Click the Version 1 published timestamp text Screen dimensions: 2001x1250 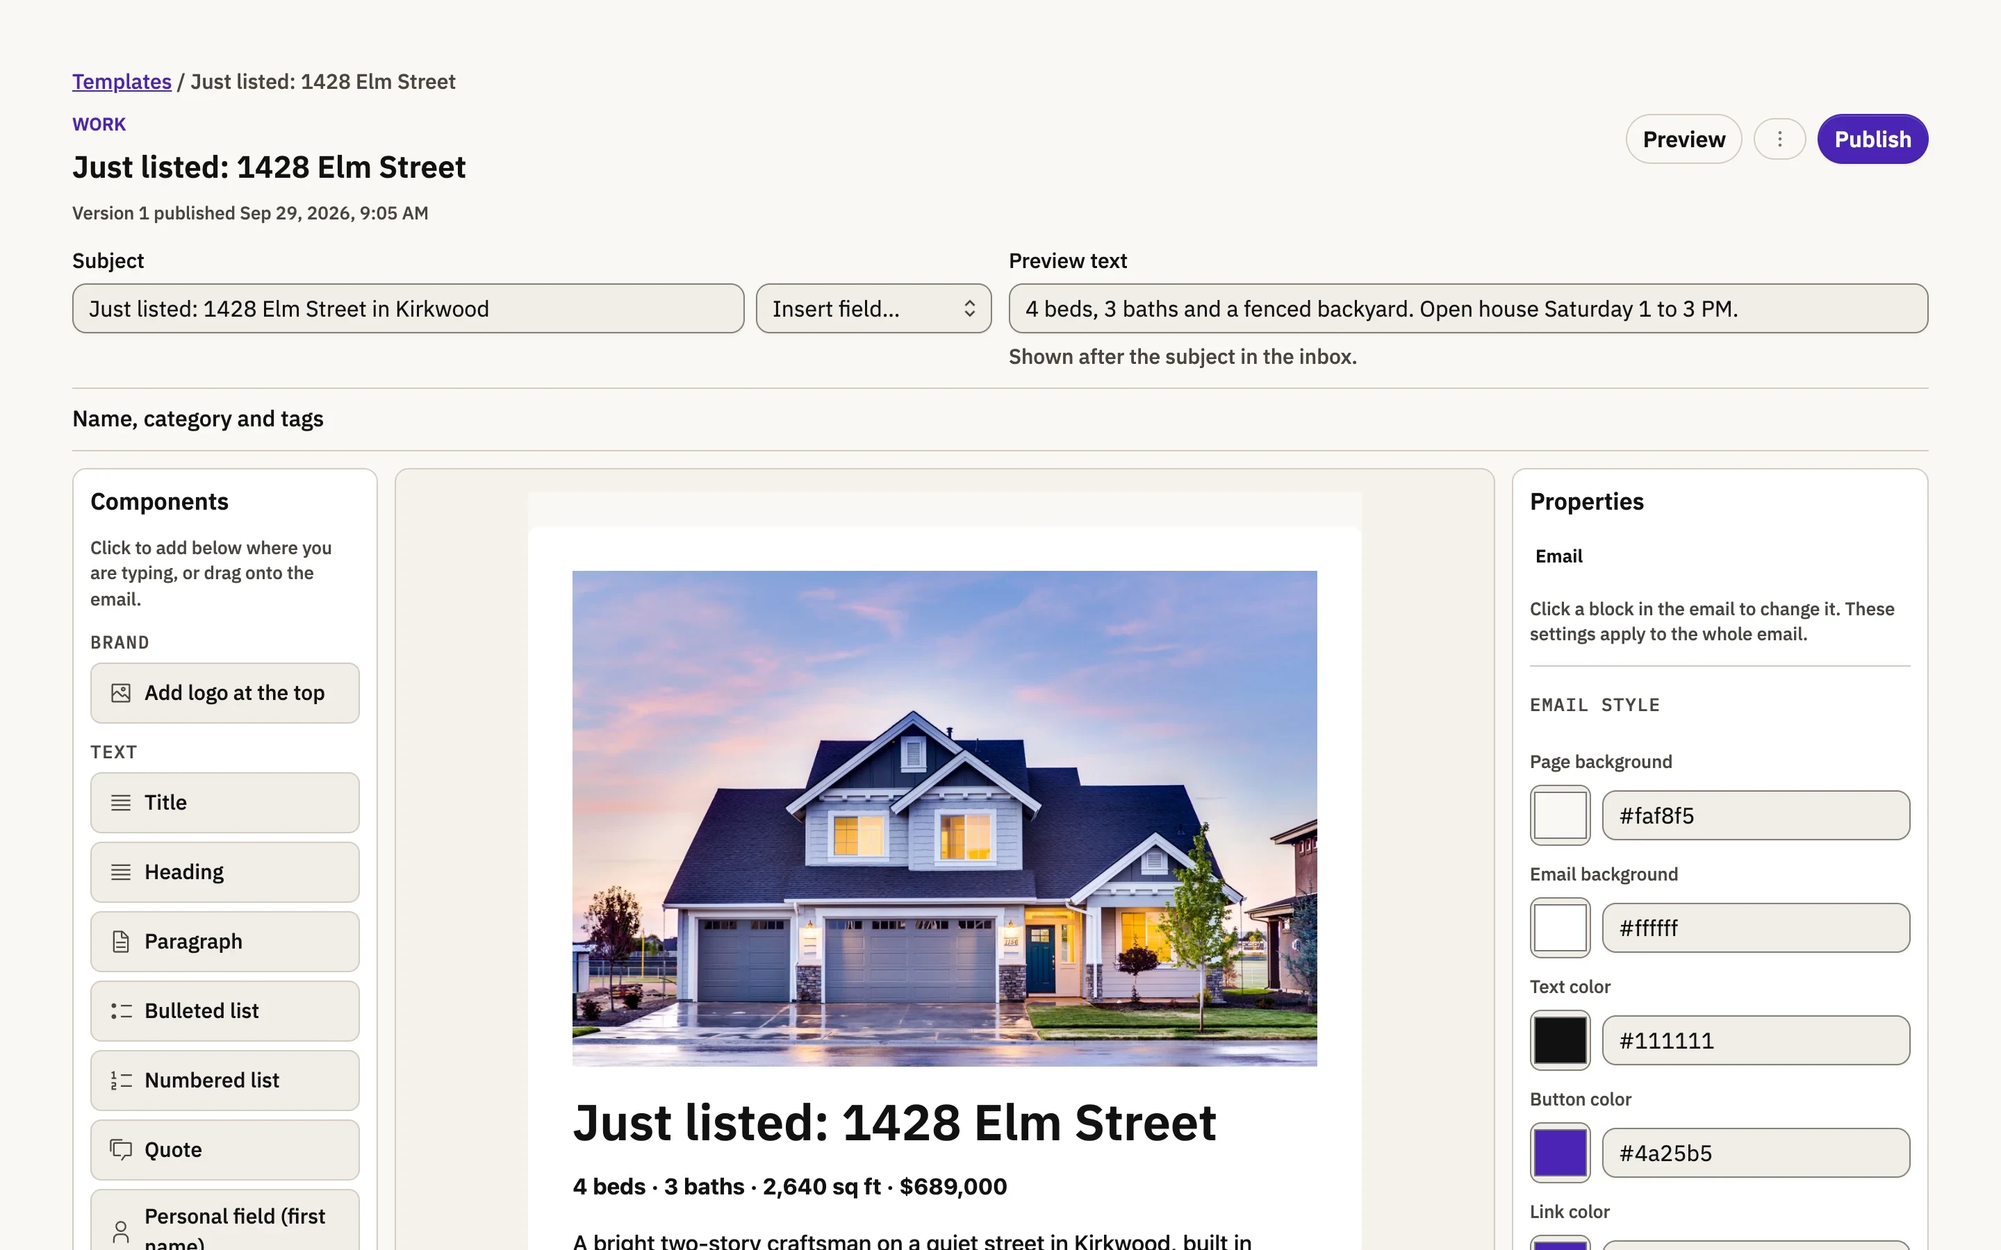pyautogui.click(x=249, y=213)
